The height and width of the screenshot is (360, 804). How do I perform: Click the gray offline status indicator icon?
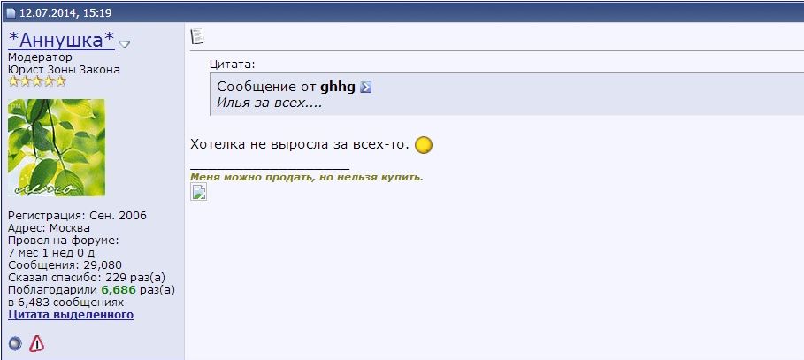coord(15,343)
